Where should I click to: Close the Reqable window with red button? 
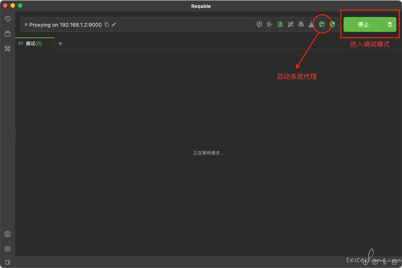pyautogui.click(x=6, y=6)
